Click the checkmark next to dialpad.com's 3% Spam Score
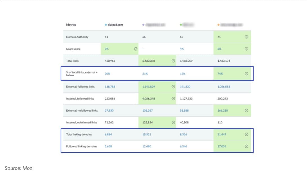307x173 pixels. pyautogui.click(x=136, y=49)
